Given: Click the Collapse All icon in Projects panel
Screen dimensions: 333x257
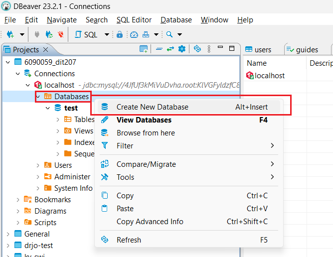Looking at the screenshot, I should pyautogui.click(x=159, y=49).
